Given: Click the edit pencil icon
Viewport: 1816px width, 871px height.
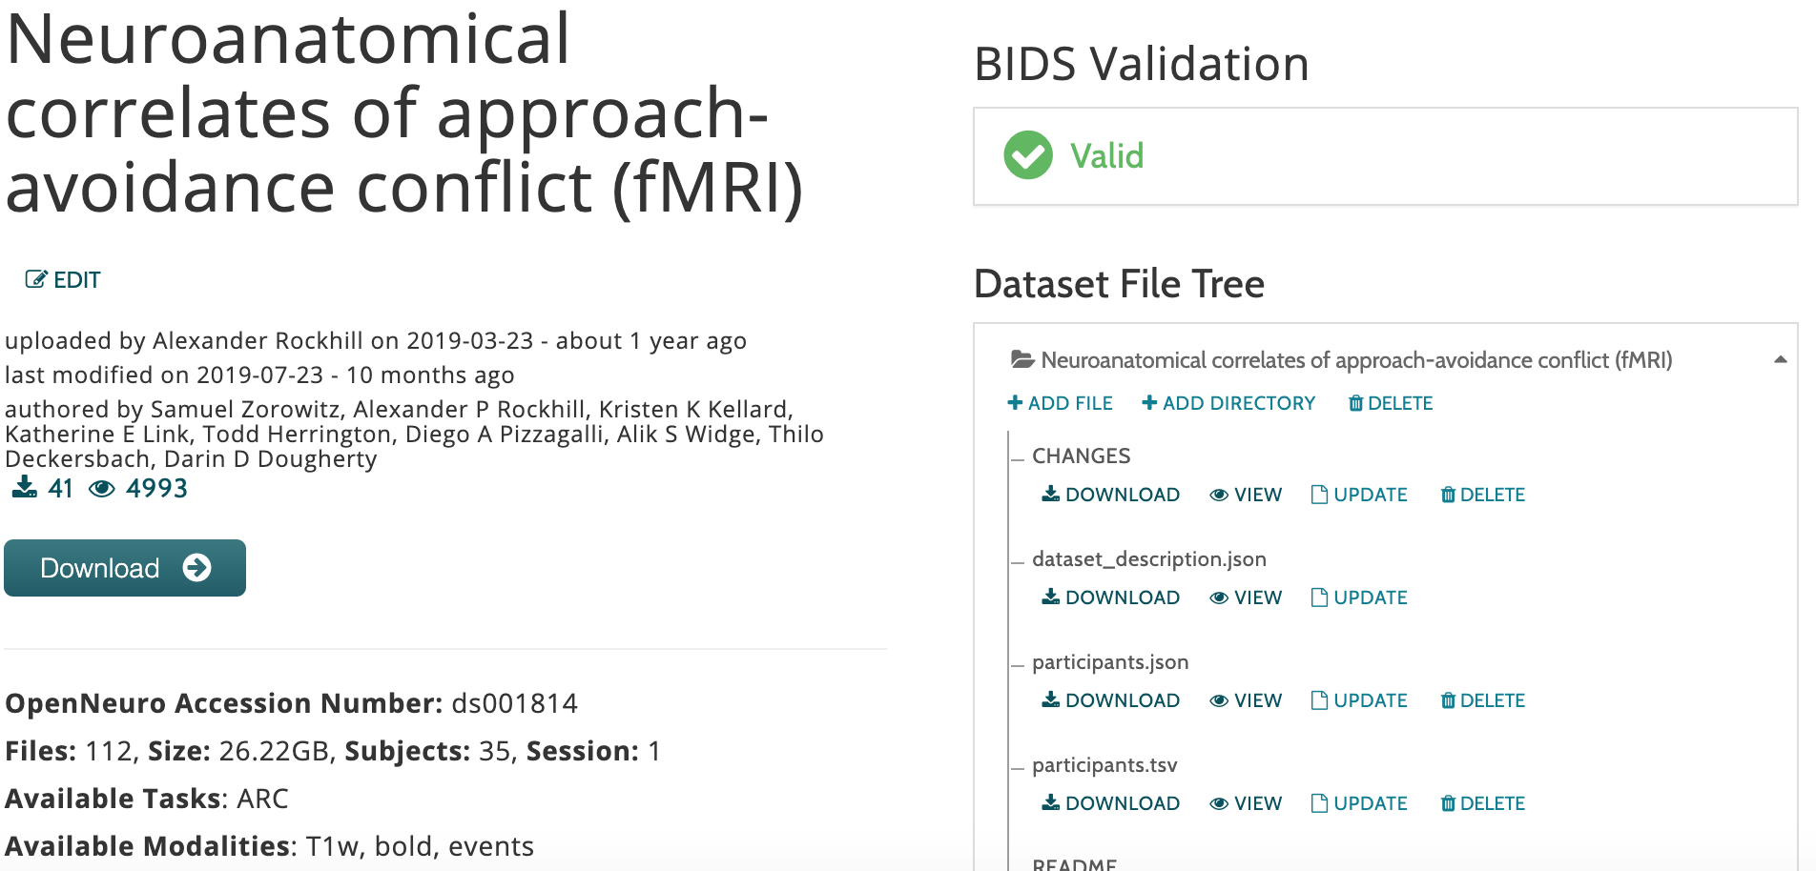Looking at the screenshot, I should pos(35,279).
